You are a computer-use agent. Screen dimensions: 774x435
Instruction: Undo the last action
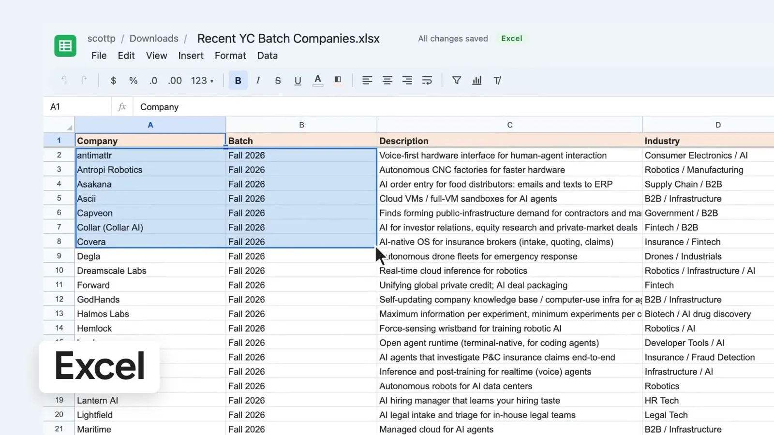[64, 80]
